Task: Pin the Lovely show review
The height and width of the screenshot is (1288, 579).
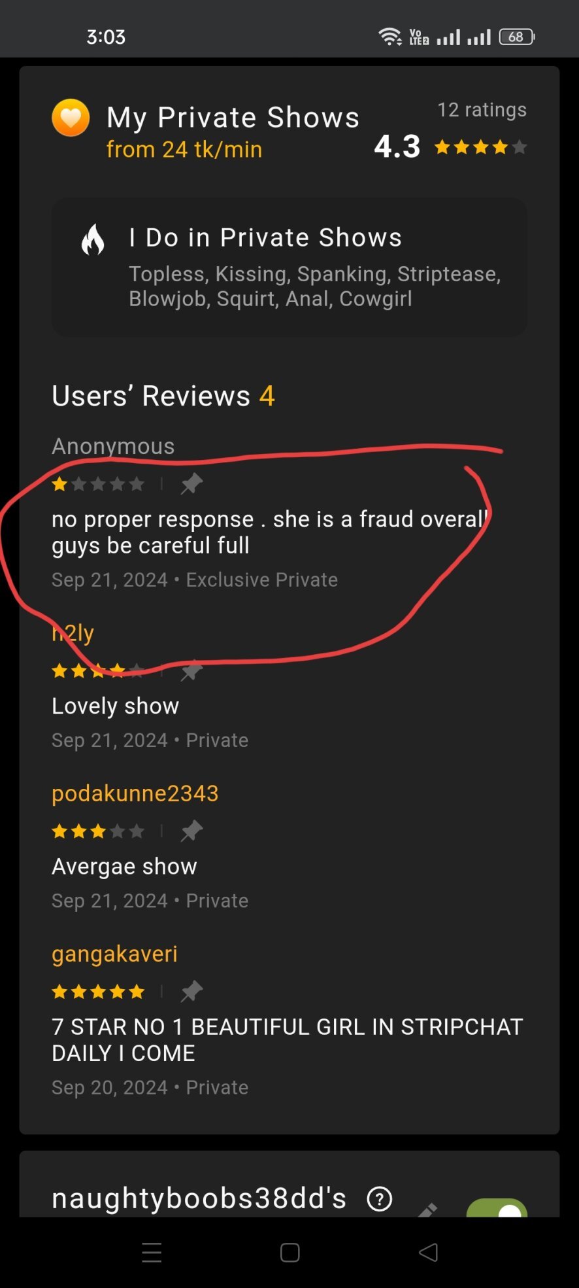Action: 191,670
